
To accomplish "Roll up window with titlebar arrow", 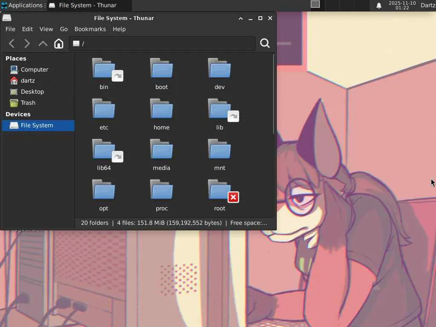I will pyautogui.click(x=241, y=18).
